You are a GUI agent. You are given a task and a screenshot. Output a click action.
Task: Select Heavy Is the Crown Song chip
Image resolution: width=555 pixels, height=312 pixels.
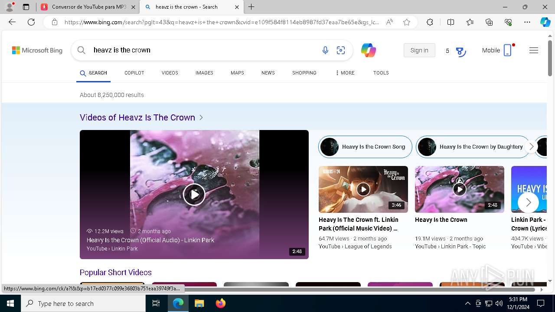(x=365, y=147)
